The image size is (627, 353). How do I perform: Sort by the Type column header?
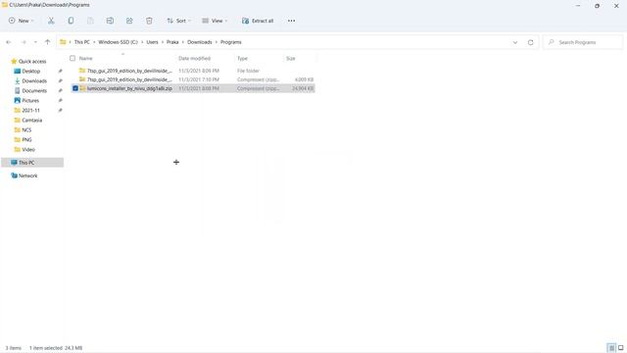(x=242, y=59)
